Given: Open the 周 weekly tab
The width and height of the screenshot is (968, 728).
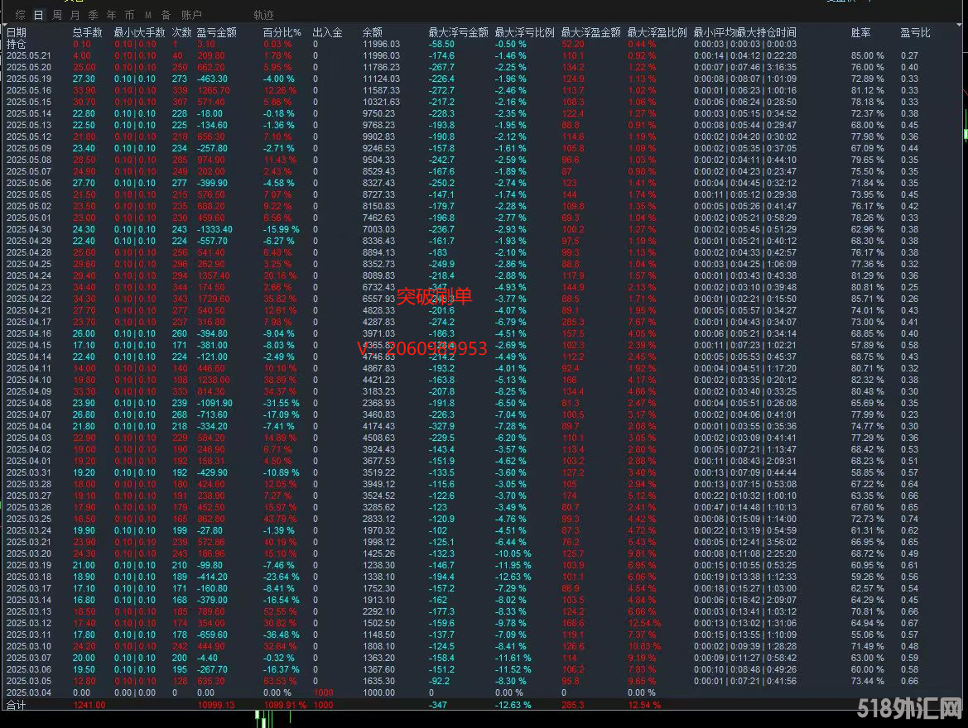Looking at the screenshot, I should point(57,15).
